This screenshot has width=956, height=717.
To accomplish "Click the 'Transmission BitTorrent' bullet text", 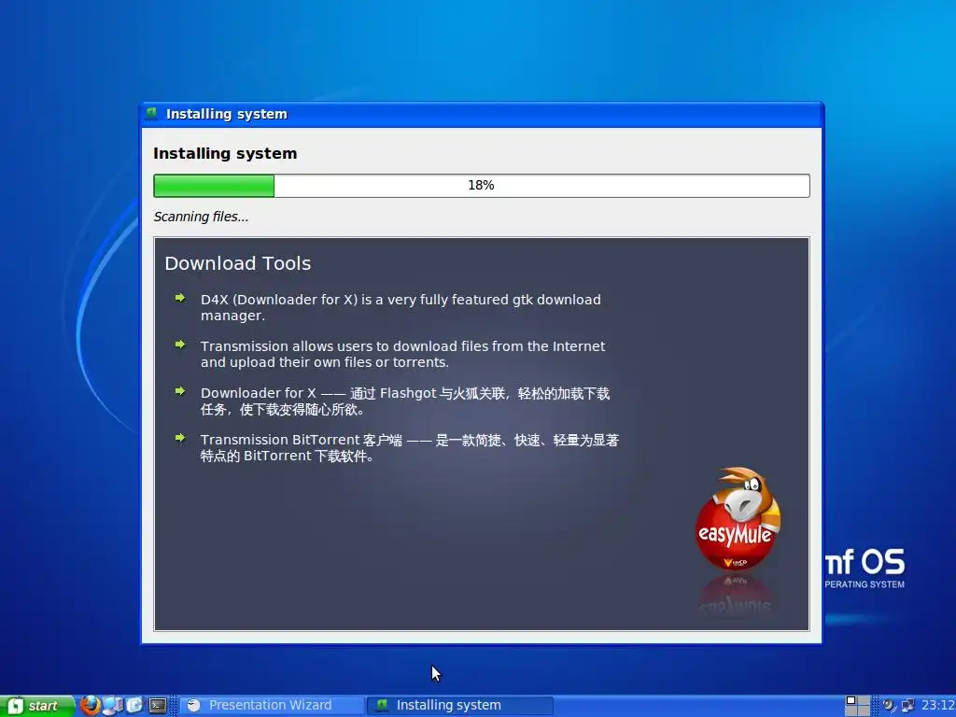I will click(x=410, y=447).
